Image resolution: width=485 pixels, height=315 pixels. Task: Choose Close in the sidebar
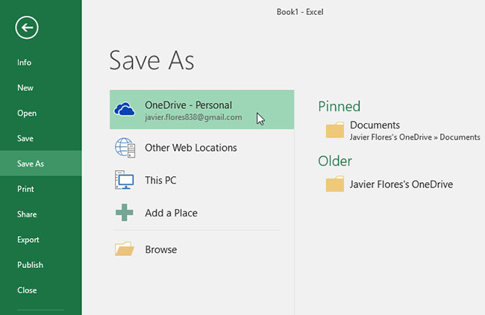pyautogui.click(x=41, y=290)
